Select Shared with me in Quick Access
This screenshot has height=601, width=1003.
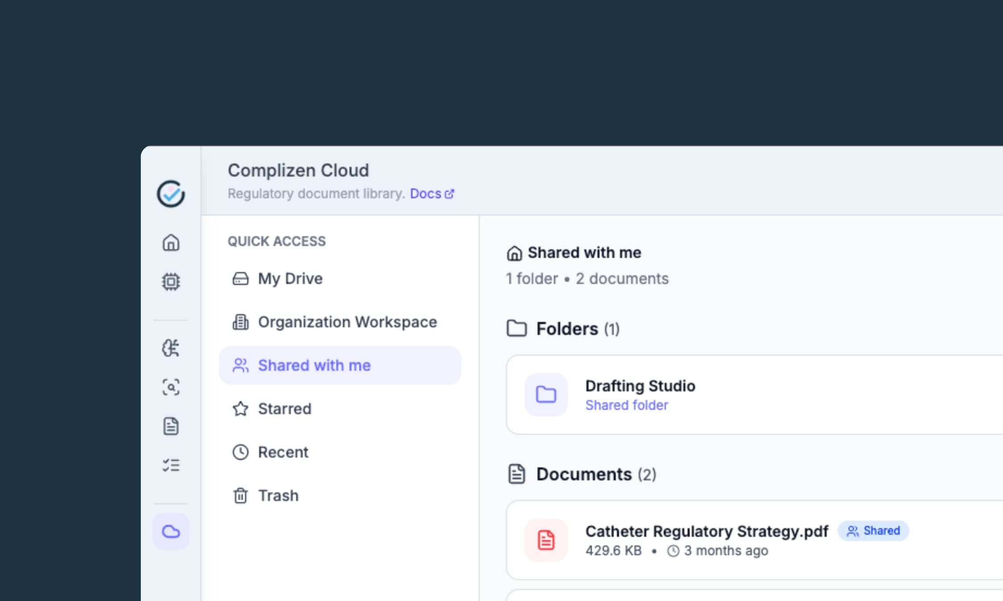(x=340, y=365)
